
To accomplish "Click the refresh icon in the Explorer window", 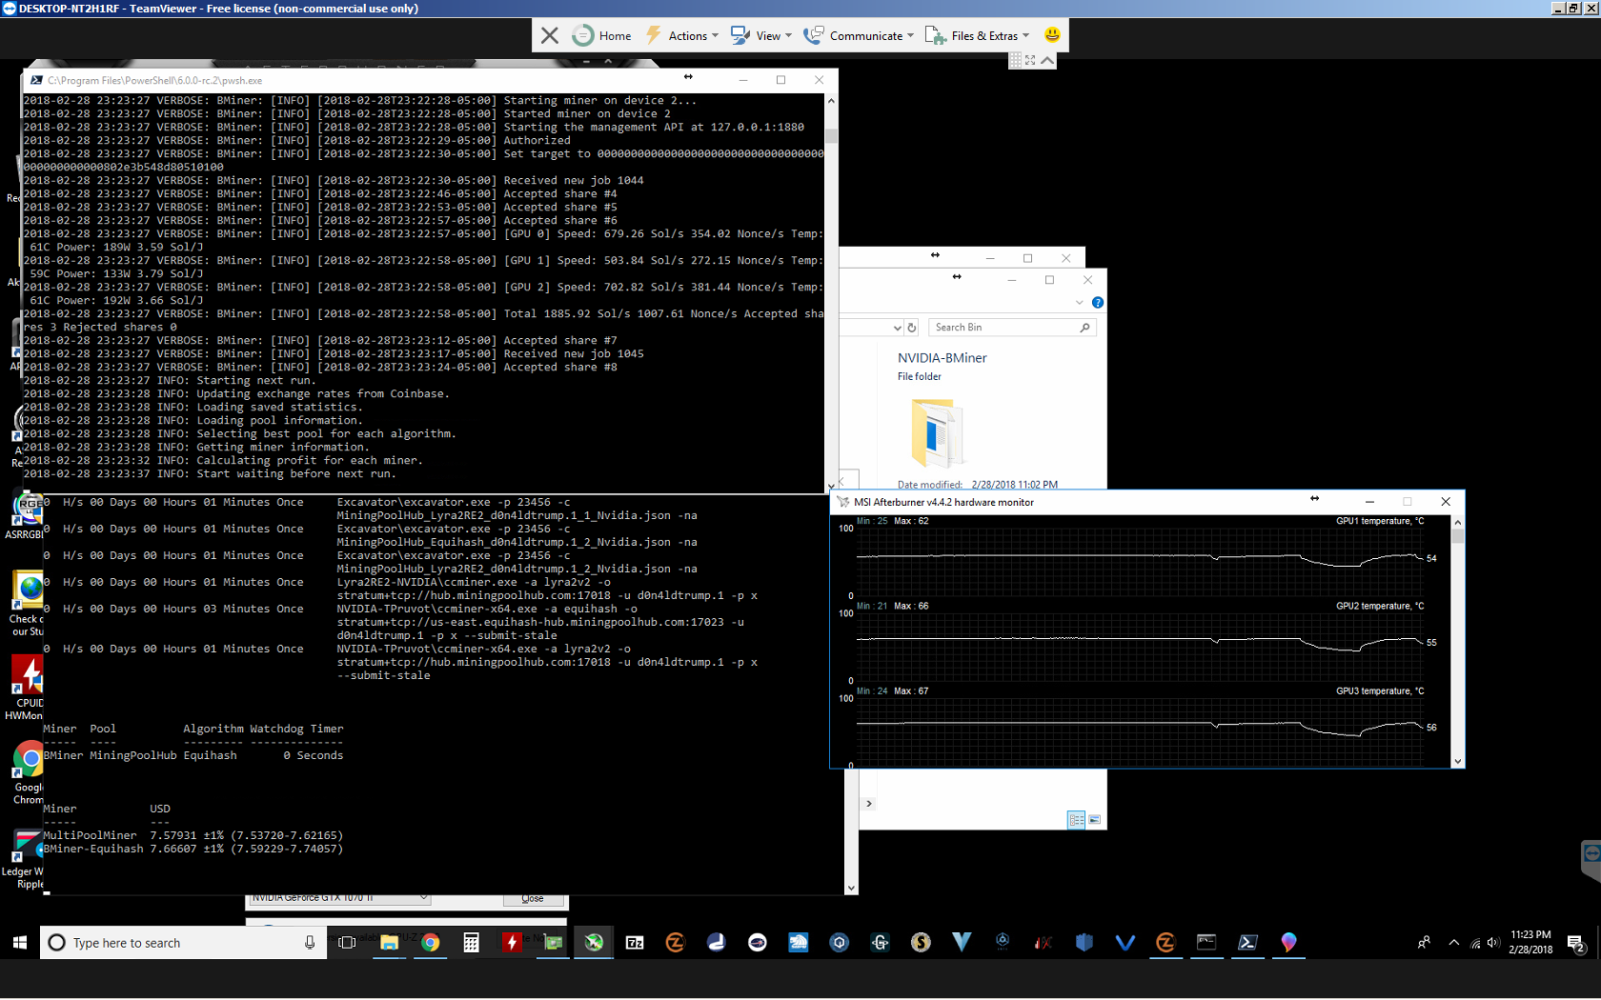I will pyautogui.click(x=912, y=327).
